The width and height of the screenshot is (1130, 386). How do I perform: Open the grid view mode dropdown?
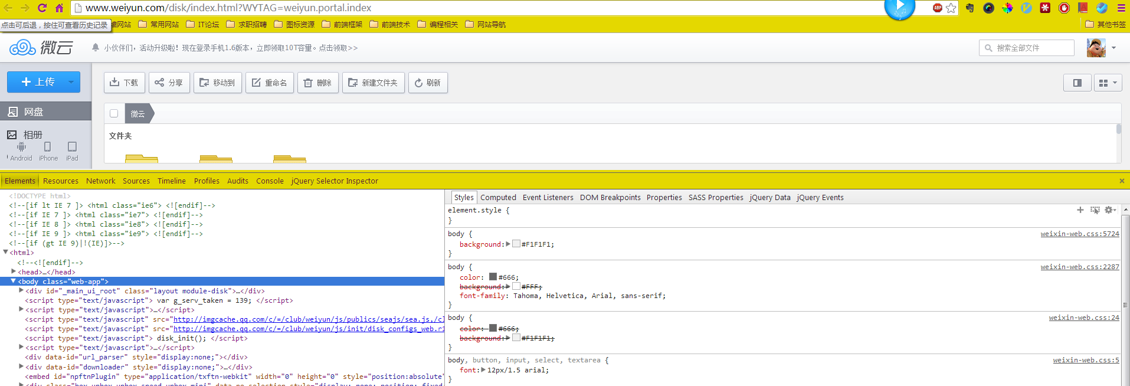[1108, 83]
